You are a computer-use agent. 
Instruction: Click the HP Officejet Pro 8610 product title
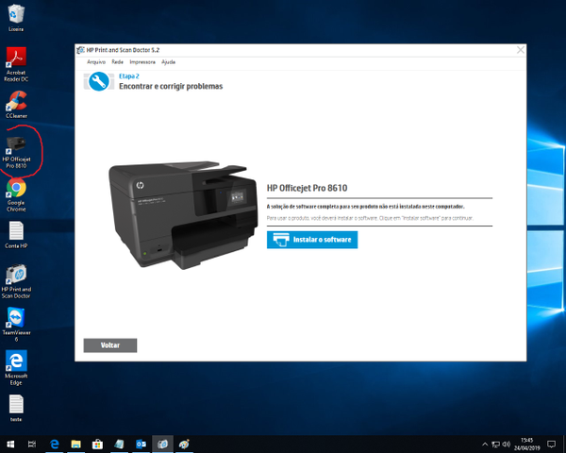(x=307, y=188)
